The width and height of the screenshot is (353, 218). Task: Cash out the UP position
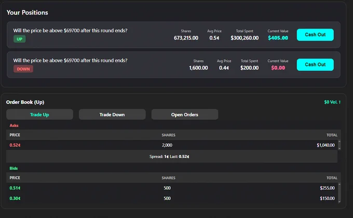point(315,35)
